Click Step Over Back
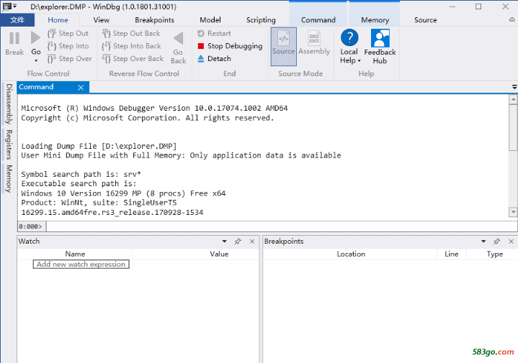Screen dimensions: 518x363 click(x=133, y=59)
